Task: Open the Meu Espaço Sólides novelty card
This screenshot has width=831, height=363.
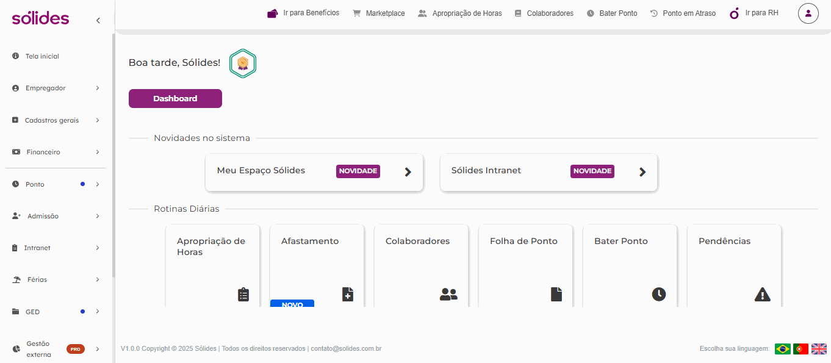Action: pos(314,172)
